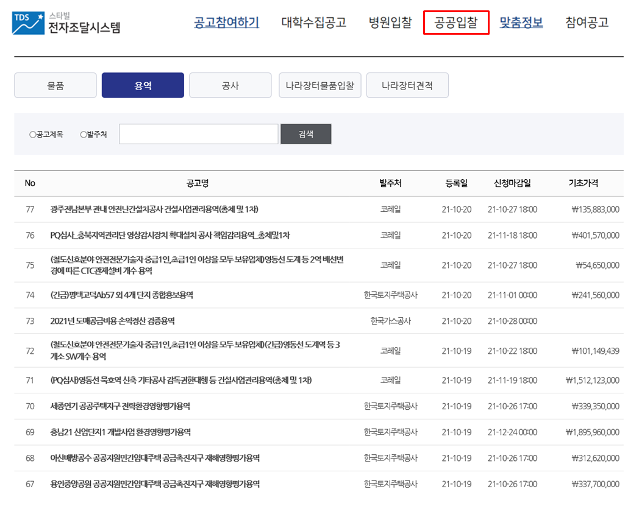The image size is (639, 506).
Task: Open notice 75 CTC관제설비 개수 용역
Action: coord(197,265)
